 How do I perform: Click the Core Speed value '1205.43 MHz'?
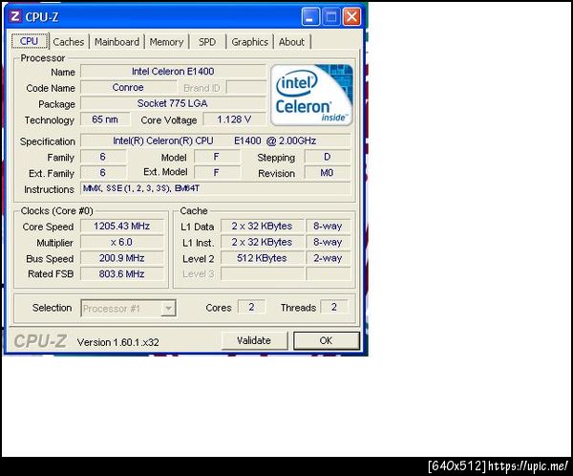(121, 227)
